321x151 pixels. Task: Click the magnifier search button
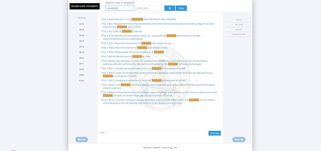pyautogui.click(x=170, y=8)
